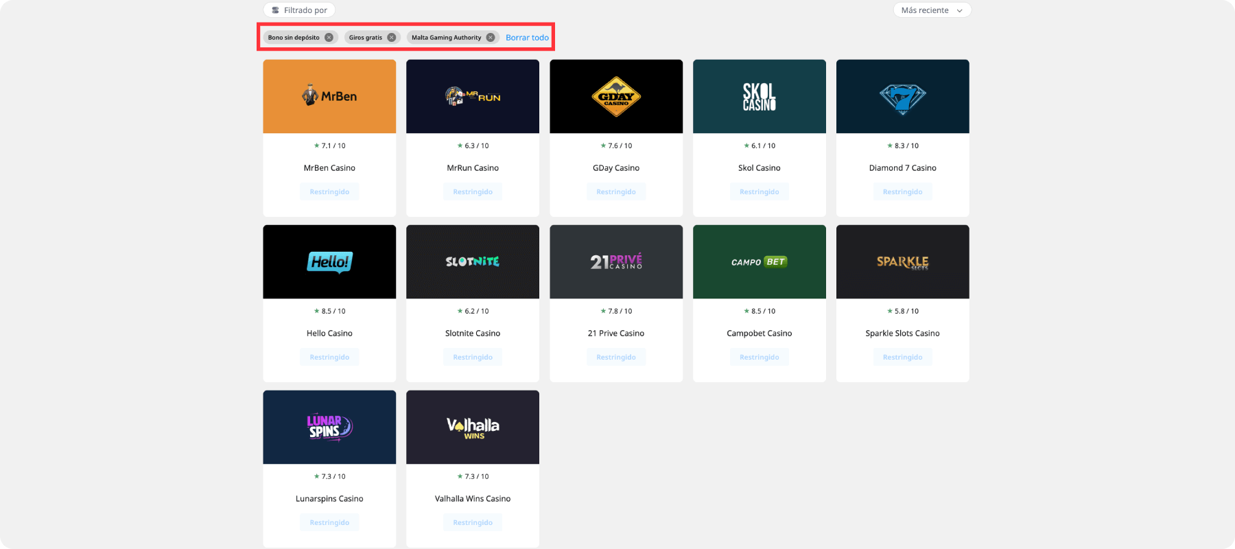
Task: Click the GDay Casino name
Action: pos(616,168)
